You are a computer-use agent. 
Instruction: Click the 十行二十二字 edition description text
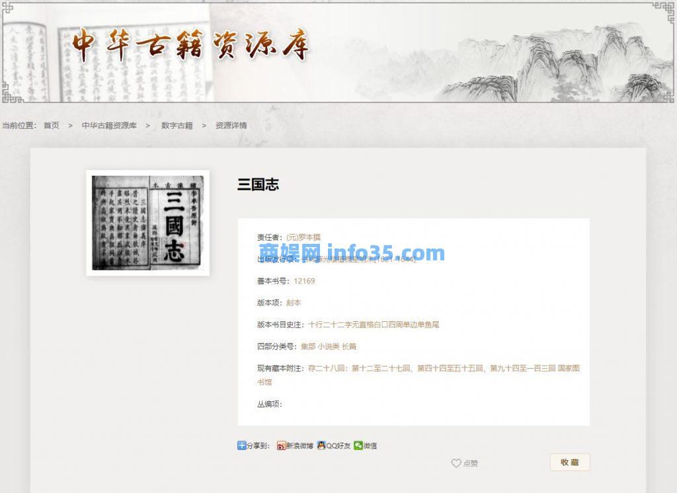pos(374,324)
